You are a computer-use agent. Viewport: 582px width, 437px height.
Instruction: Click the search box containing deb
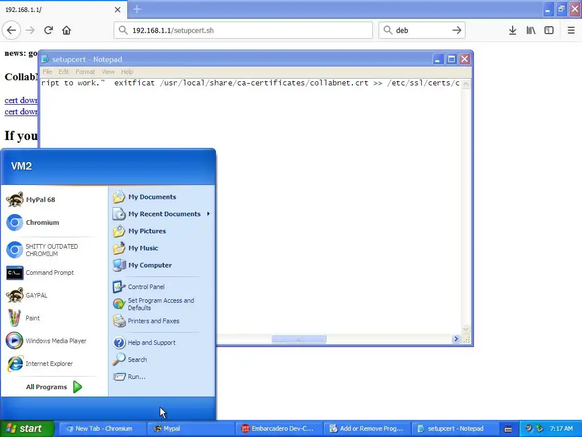tap(422, 31)
